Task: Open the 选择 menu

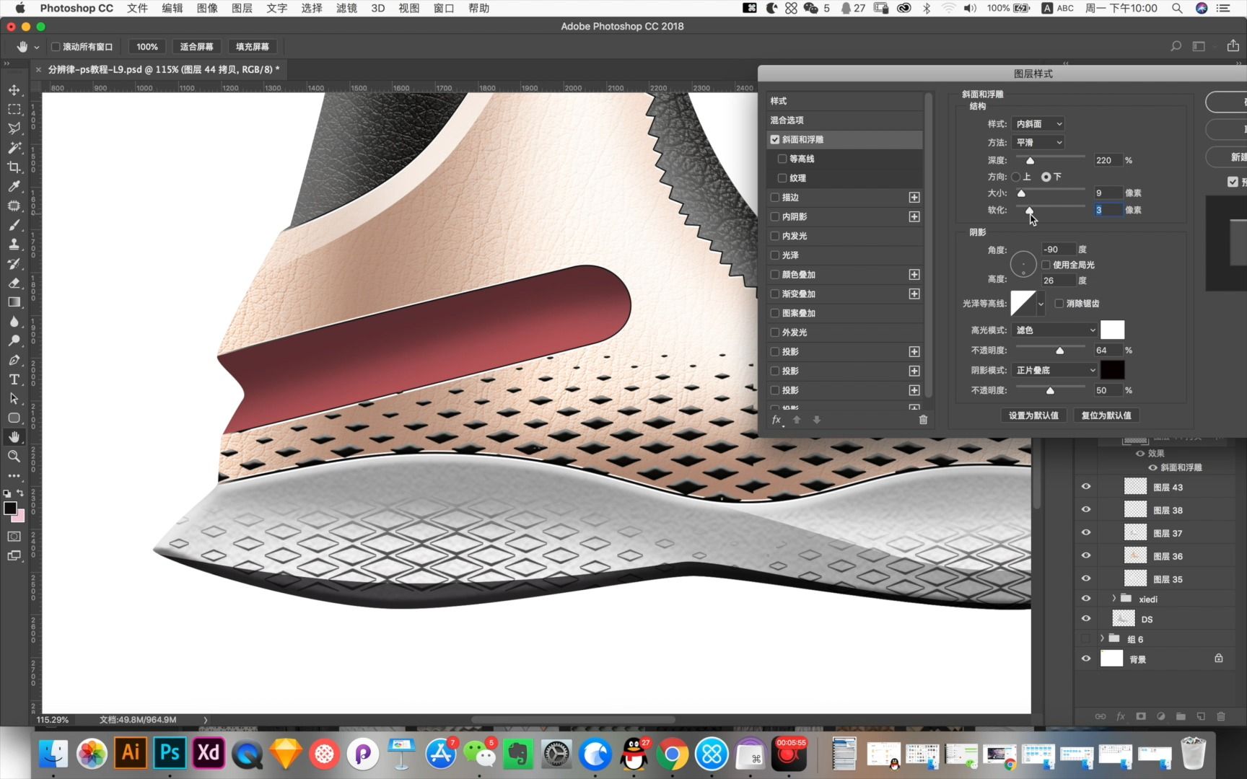Action: [312, 8]
